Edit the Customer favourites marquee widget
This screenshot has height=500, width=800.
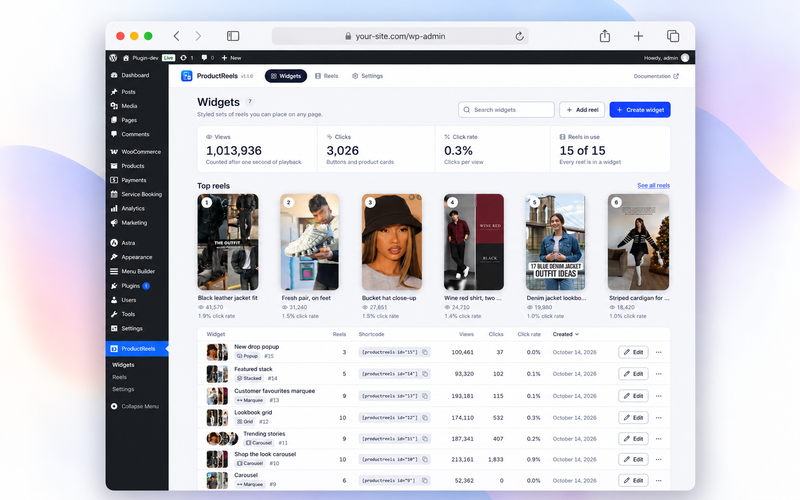click(x=634, y=396)
